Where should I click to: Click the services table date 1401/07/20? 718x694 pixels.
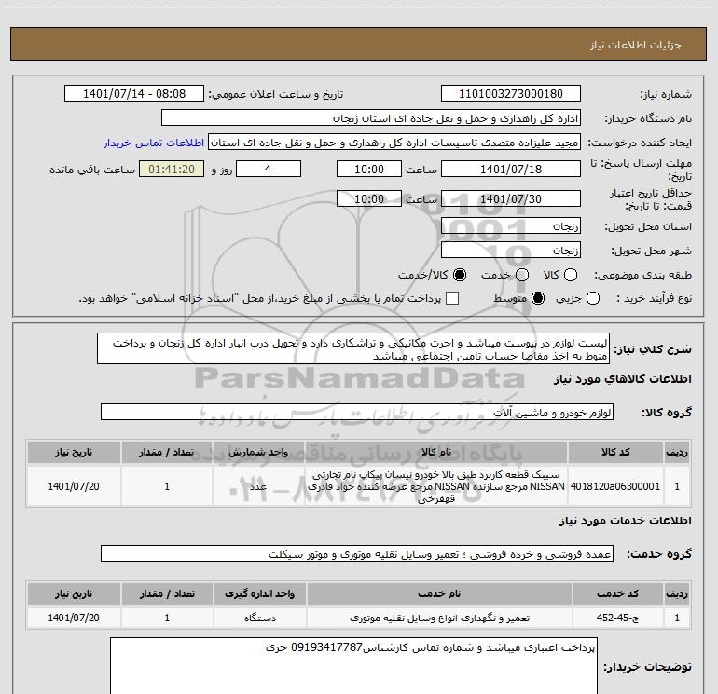(x=74, y=618)
